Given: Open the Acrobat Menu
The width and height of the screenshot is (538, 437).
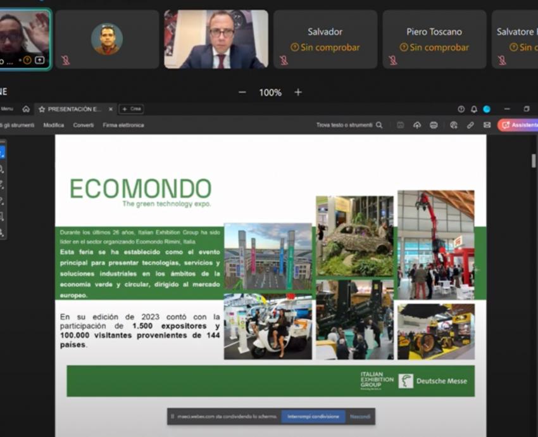Looking at the screenshot, I should [x=7, y=109].
